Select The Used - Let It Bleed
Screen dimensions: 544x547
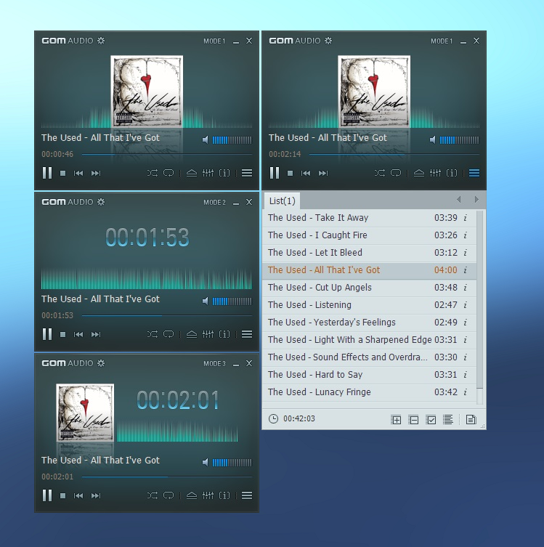coord(369,253)
